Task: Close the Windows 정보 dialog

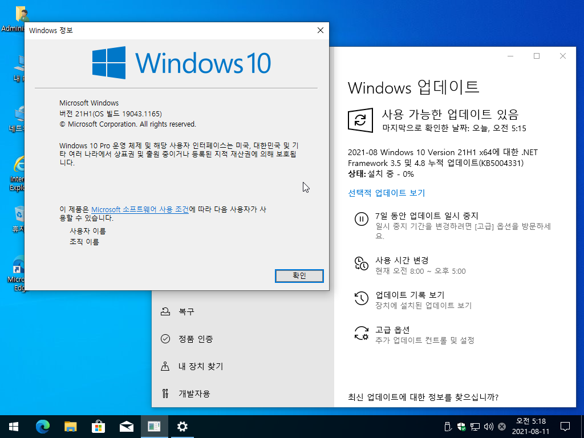Action: tap(321, 31)
